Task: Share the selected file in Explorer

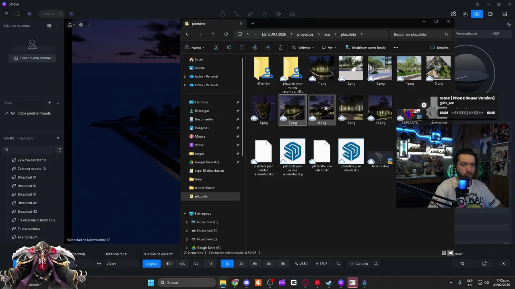Action: [268, 47]
